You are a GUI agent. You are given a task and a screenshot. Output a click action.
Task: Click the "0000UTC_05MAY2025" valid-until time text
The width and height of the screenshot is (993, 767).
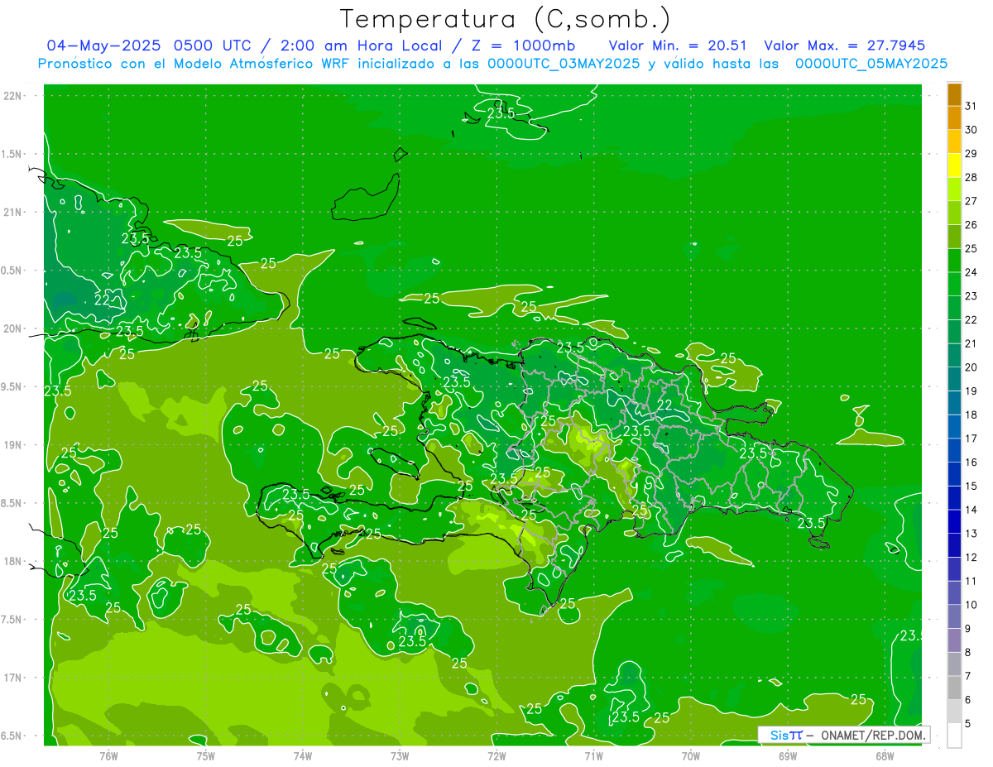coord(871,64)
